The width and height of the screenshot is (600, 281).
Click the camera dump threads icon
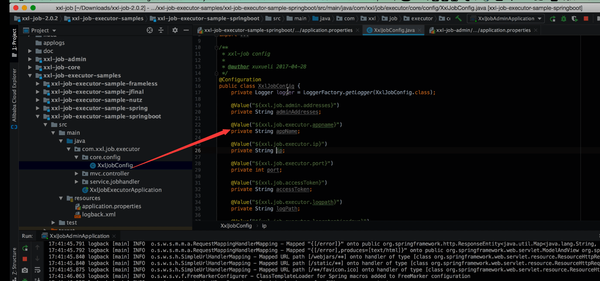coord(25,270)
